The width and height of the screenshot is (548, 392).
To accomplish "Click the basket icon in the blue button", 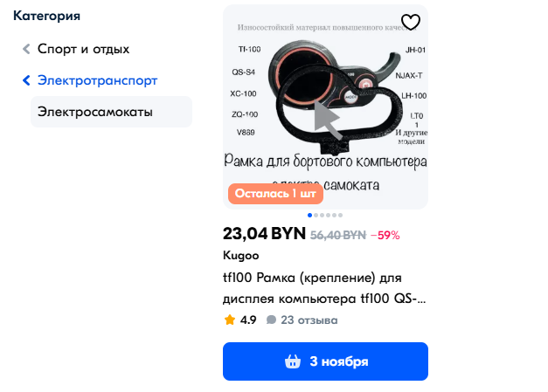I will point(293,361).
